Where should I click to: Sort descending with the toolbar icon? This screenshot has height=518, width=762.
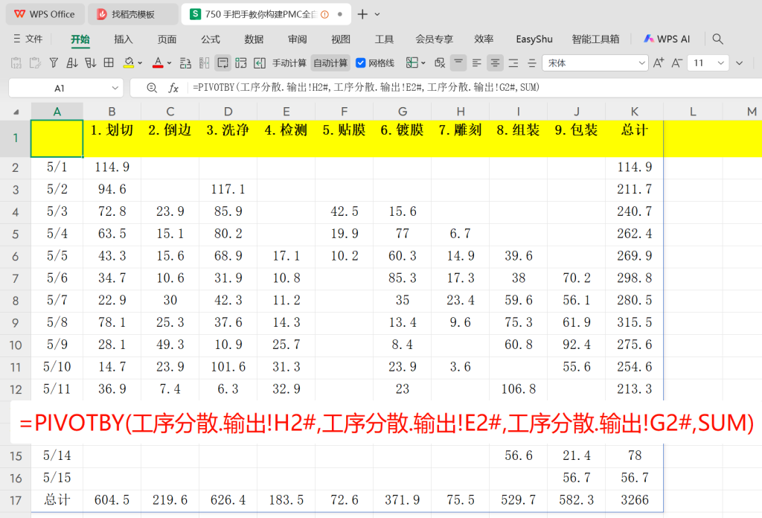click(90, 63)
